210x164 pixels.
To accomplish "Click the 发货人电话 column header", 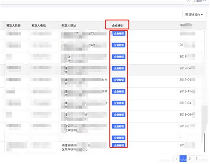I will click(39, 25).
